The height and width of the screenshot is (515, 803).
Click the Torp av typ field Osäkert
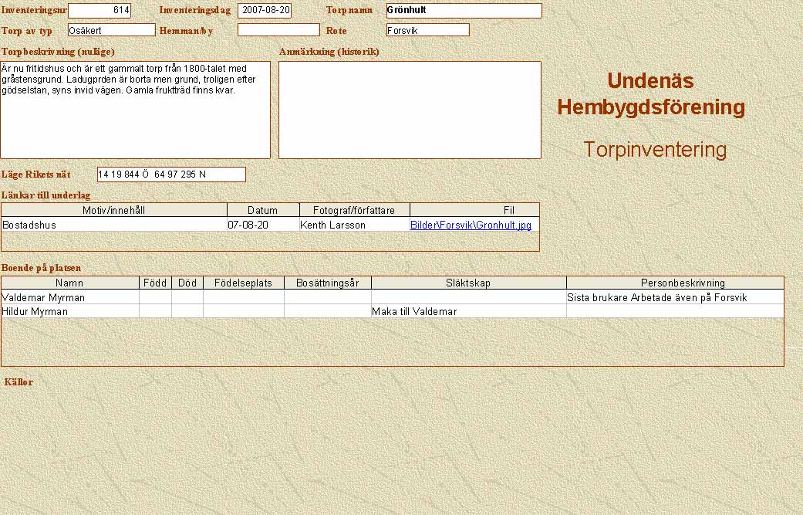tap(112, 30)
